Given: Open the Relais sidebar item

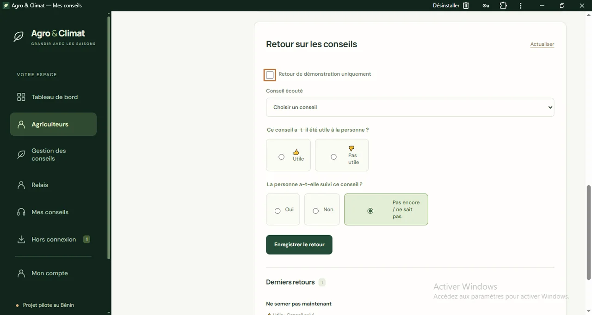Looking at the screenshot, I should pos(53,185).
